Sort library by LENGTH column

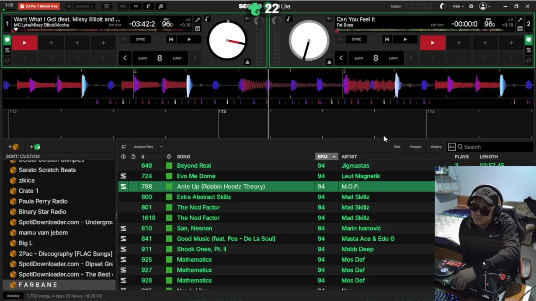click(489, 157)
